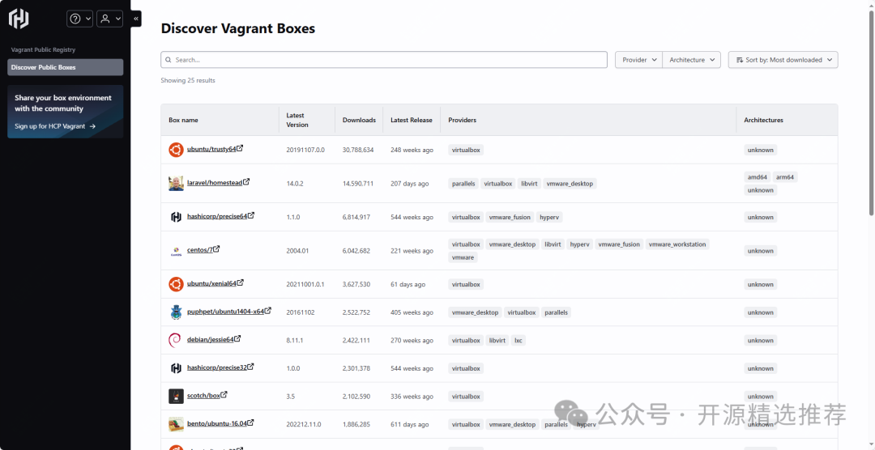Screen dimensions: 875x450
Task: Click the Debian swirl icon beside debian/jessie64
Action: click(175, 340)
